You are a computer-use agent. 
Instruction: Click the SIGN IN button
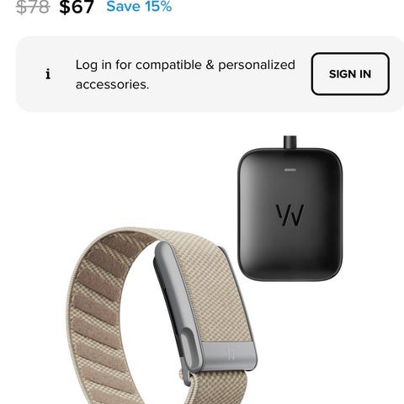(350, 74)
